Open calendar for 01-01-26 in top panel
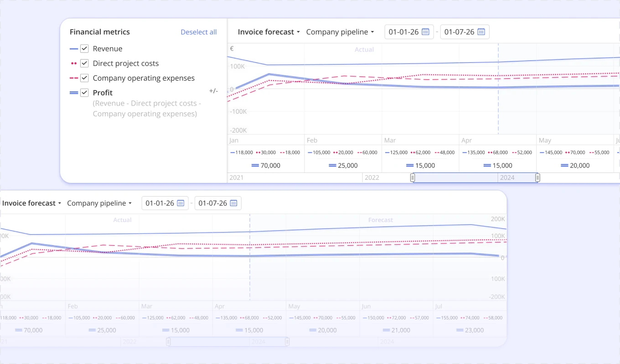Image resolution: width=620 pixels, height=364 pixels. [425, 32]
